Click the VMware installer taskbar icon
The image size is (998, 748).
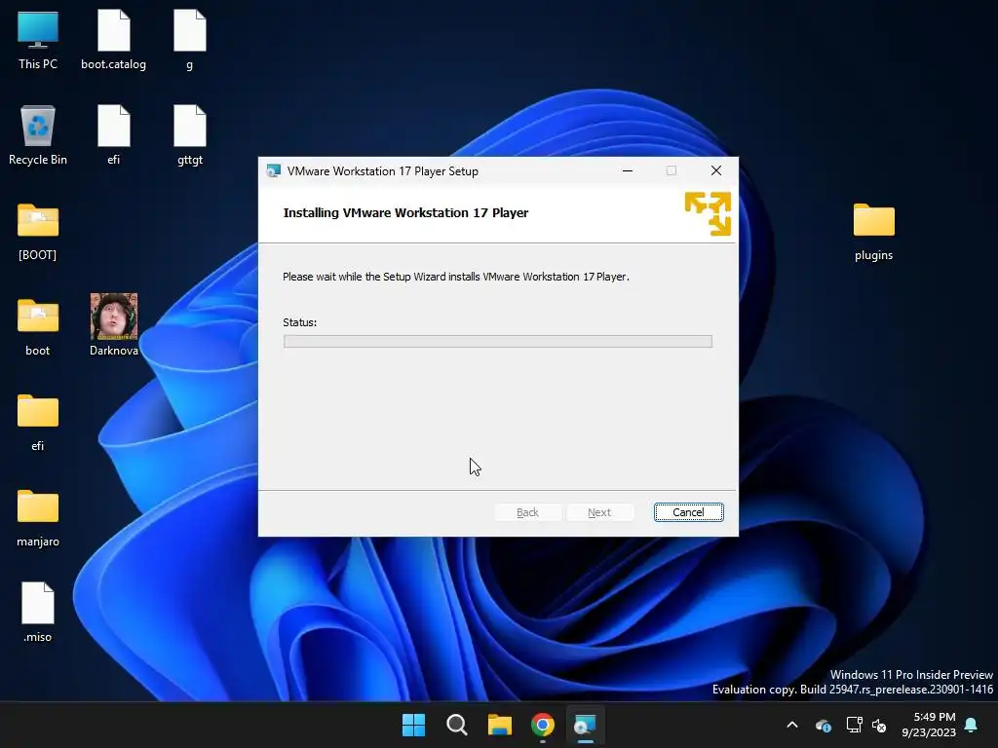586,725
